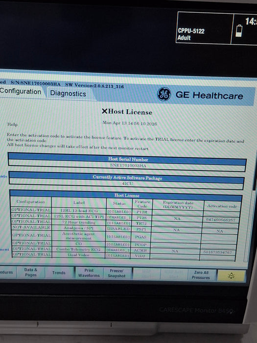The height and width of the screenshot is (343, 257).
Task: Toggle the 12RL 12-lead ECG DISABLED status
Action: pyautogui.click(x=119, y=212)
